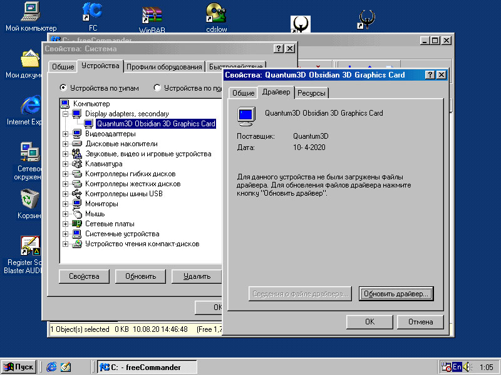501x375 pixels.
Task: Click the Клавиатура keyboard icon in tree
Action: click(x=76, y=164)
